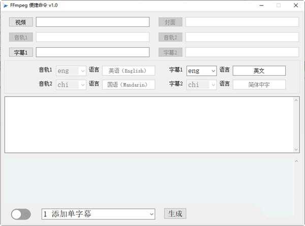Click the lower log panel scroll-up arrow
The image size is (305, 226).
pyautogui.click(x=296, y=161)
